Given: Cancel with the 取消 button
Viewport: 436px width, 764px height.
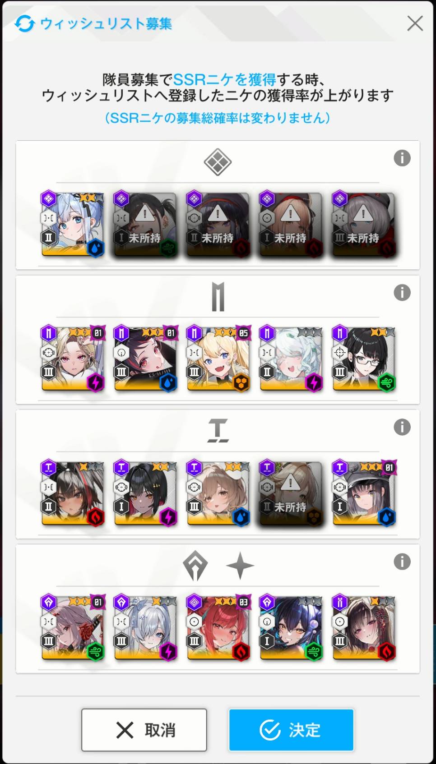Looking at the screenshot, I should tap(144, 730).
